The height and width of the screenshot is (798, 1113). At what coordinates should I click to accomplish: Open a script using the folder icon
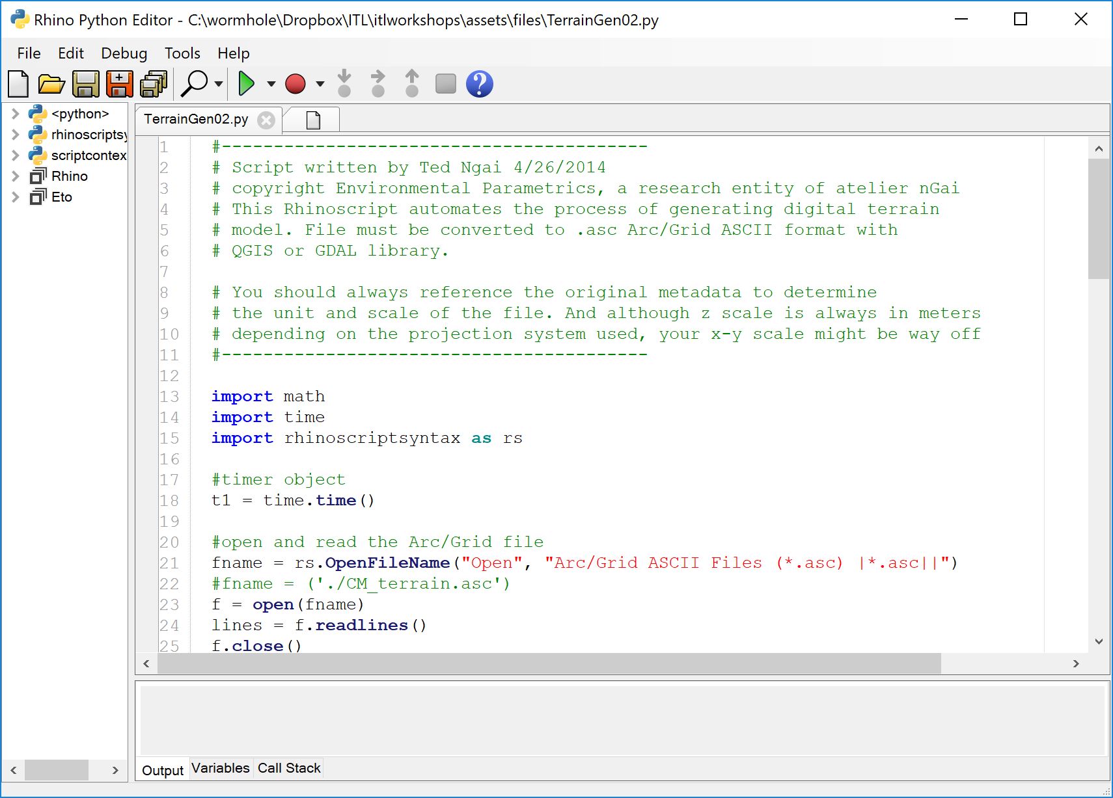51,84
